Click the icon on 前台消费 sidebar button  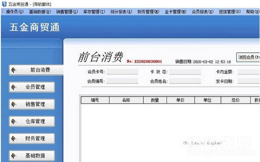point(13,70)
